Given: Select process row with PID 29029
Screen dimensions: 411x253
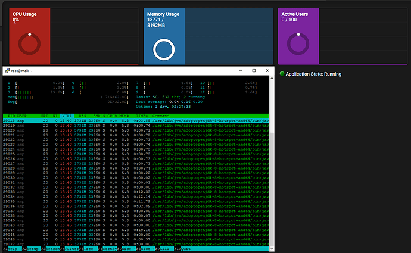Looking at the screenshot, I should pyautogui.click(x=136, y=173).
